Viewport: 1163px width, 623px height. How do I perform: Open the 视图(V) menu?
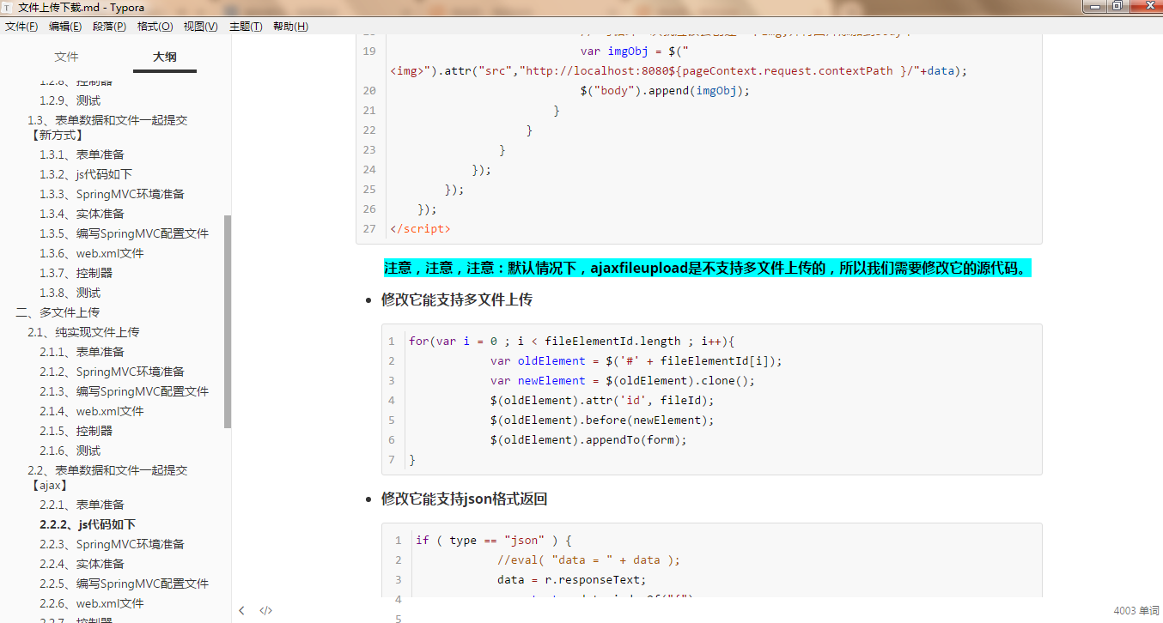click(200, 27)
